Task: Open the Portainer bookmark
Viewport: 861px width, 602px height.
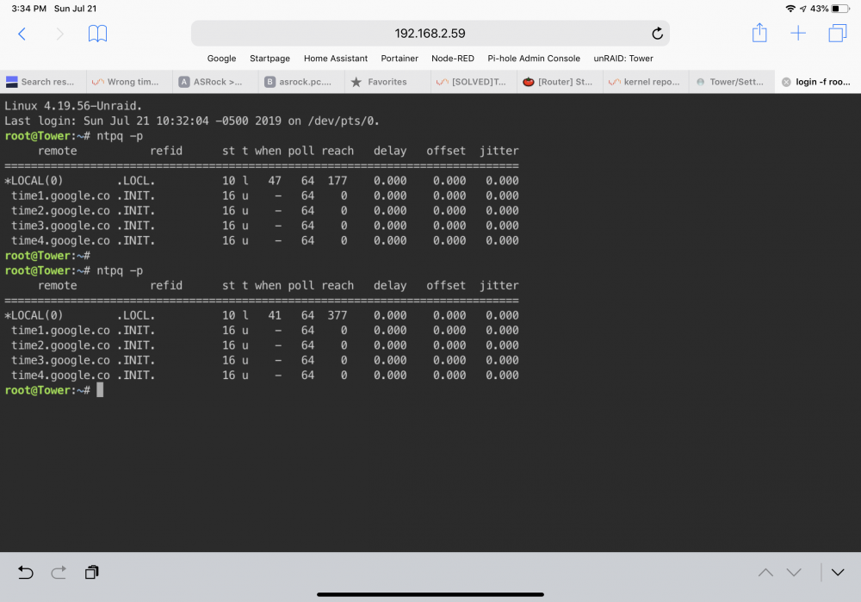Action: click(x=400, y=59)
